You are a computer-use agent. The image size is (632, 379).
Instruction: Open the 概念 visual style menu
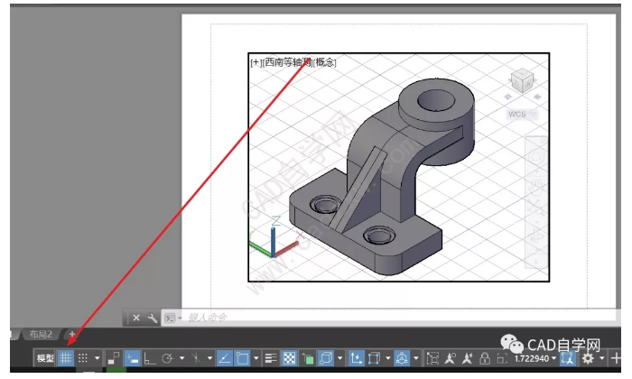[325, 62]
